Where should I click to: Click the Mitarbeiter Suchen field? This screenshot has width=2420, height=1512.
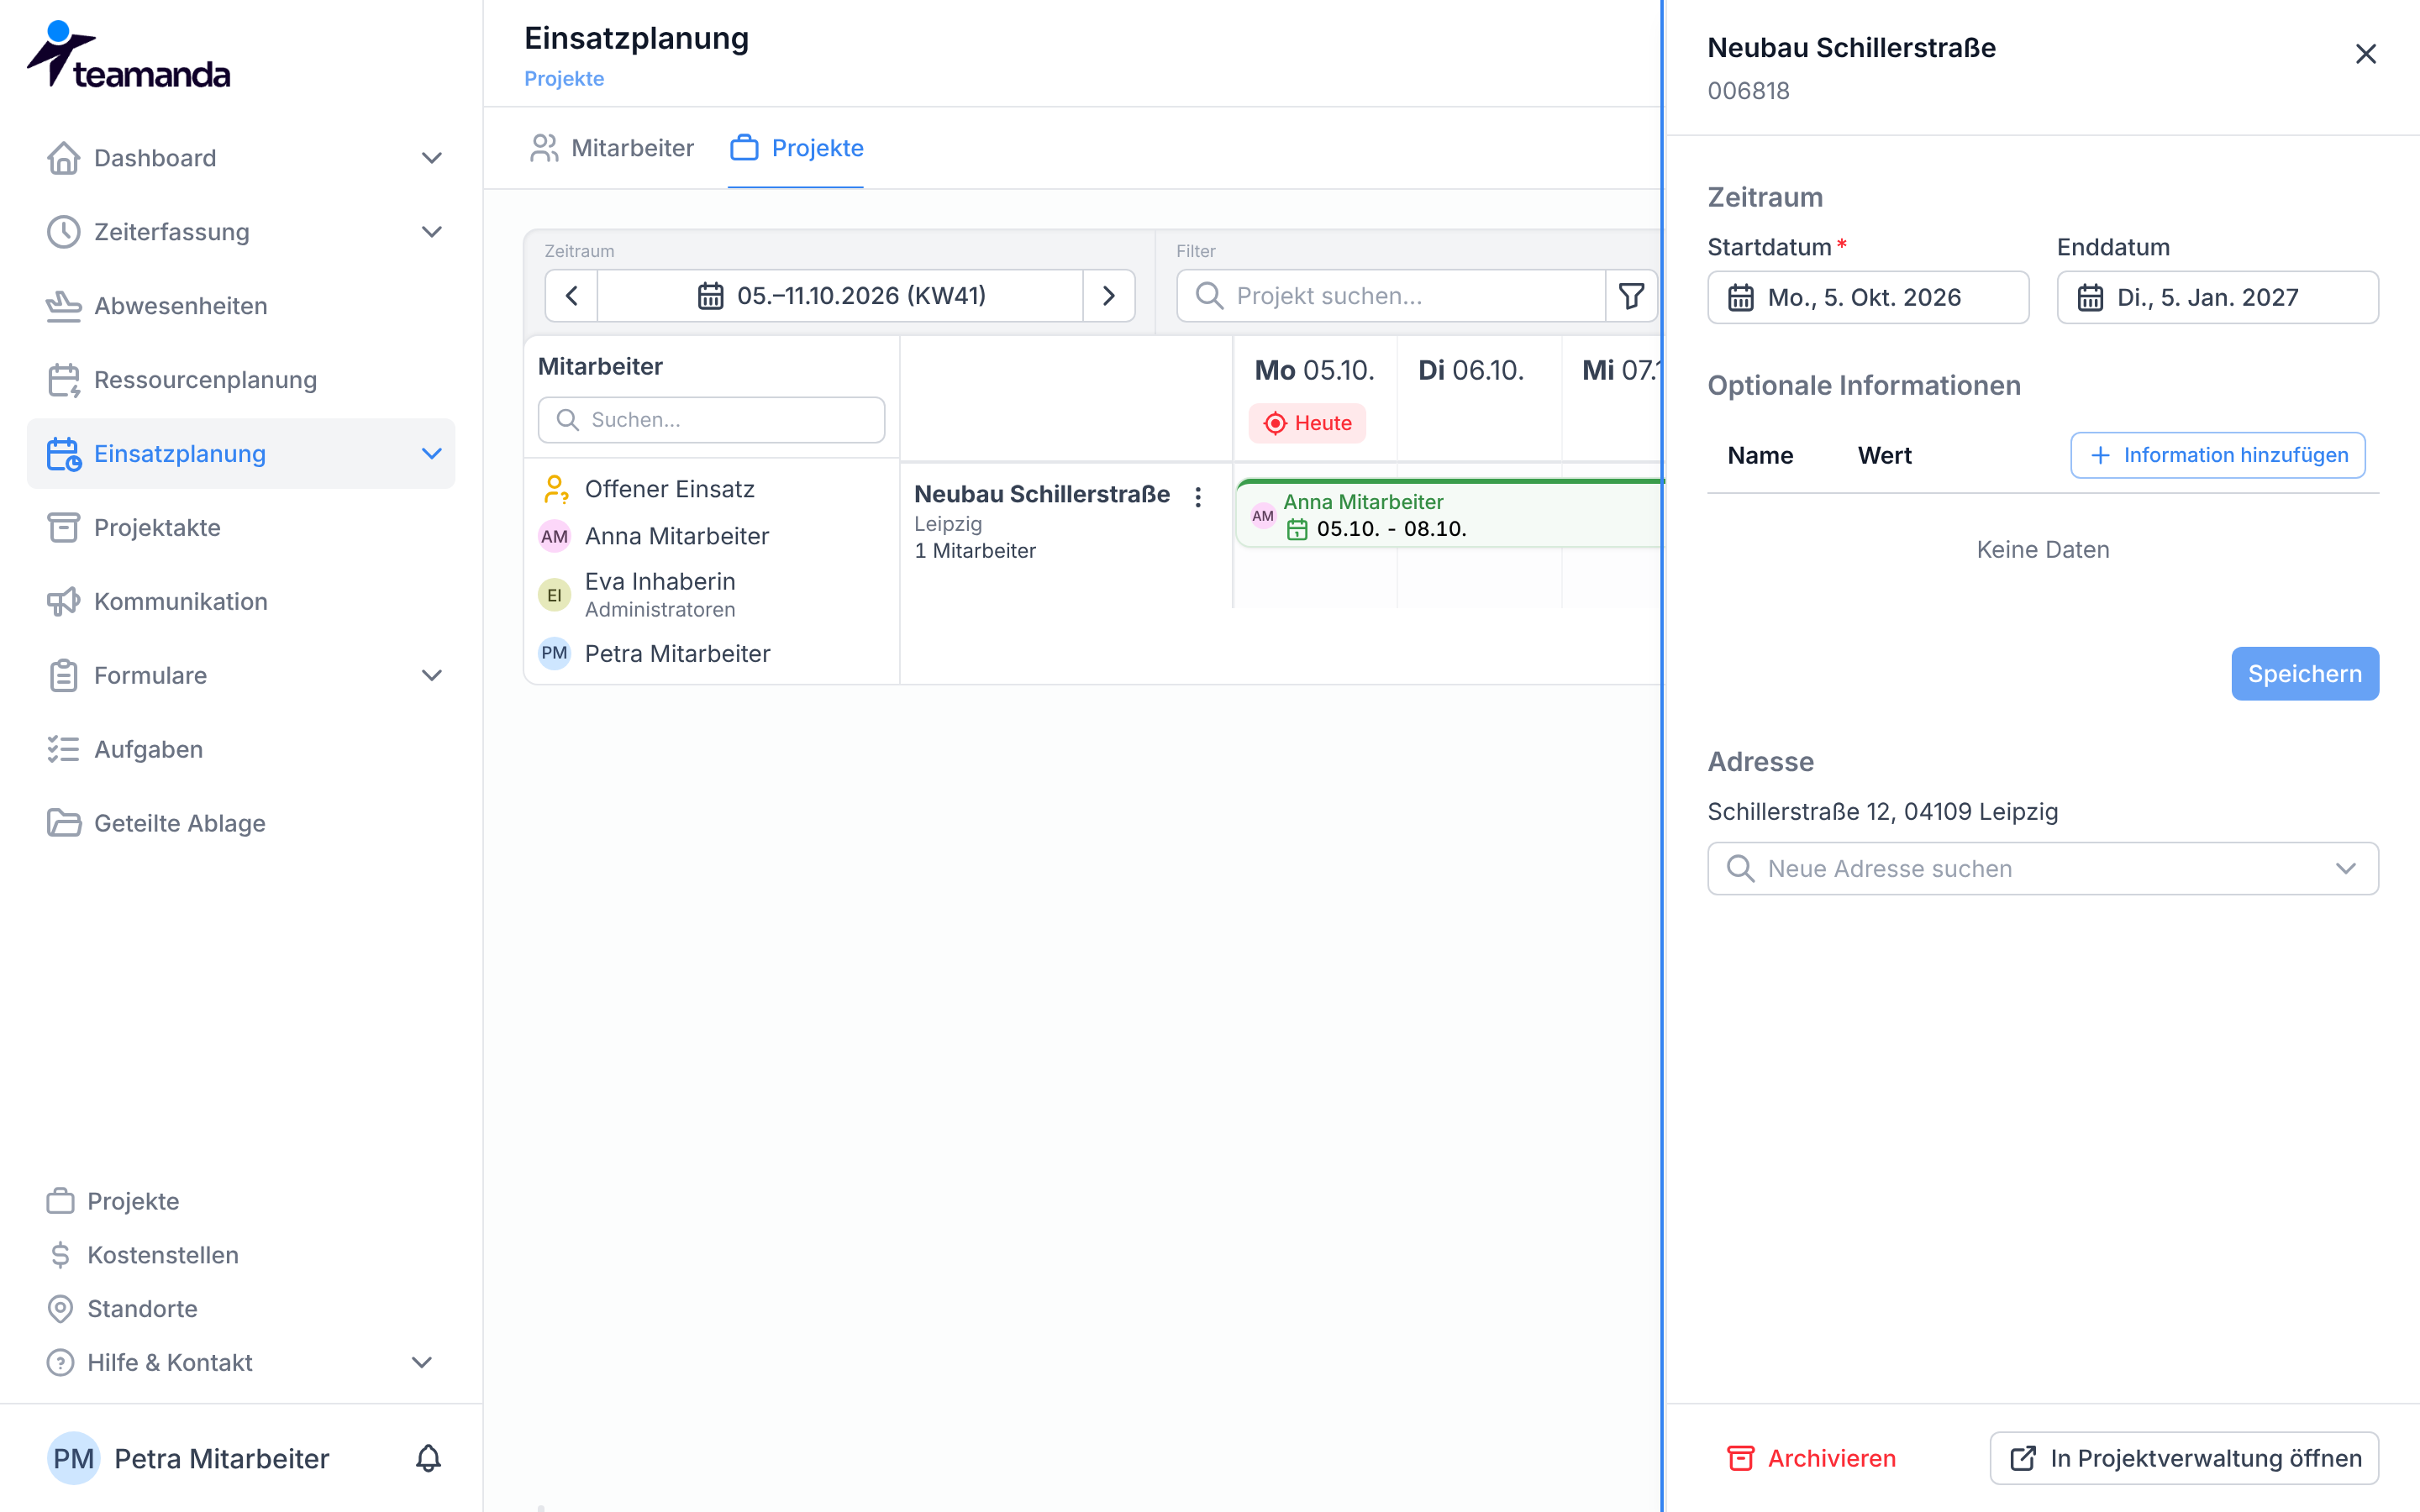pos(711,420)
